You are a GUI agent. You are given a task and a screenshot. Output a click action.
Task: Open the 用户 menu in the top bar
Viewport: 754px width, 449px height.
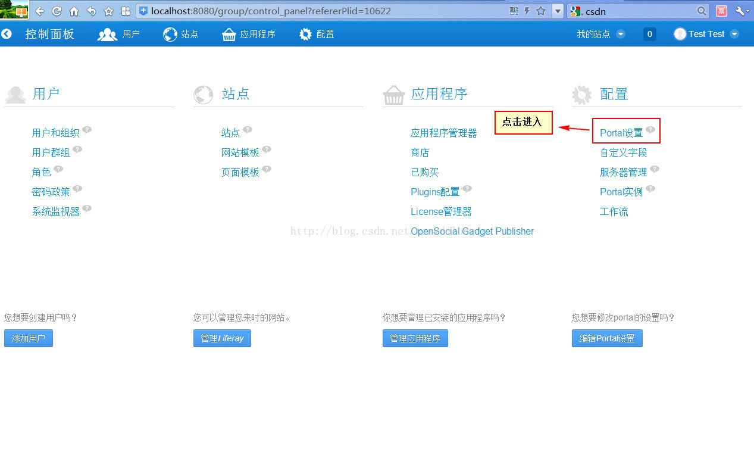(119, 34)
